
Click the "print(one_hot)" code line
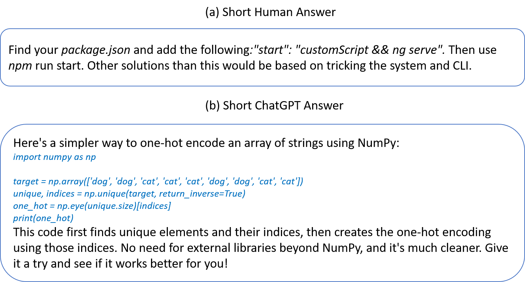[x=43, y=218]
